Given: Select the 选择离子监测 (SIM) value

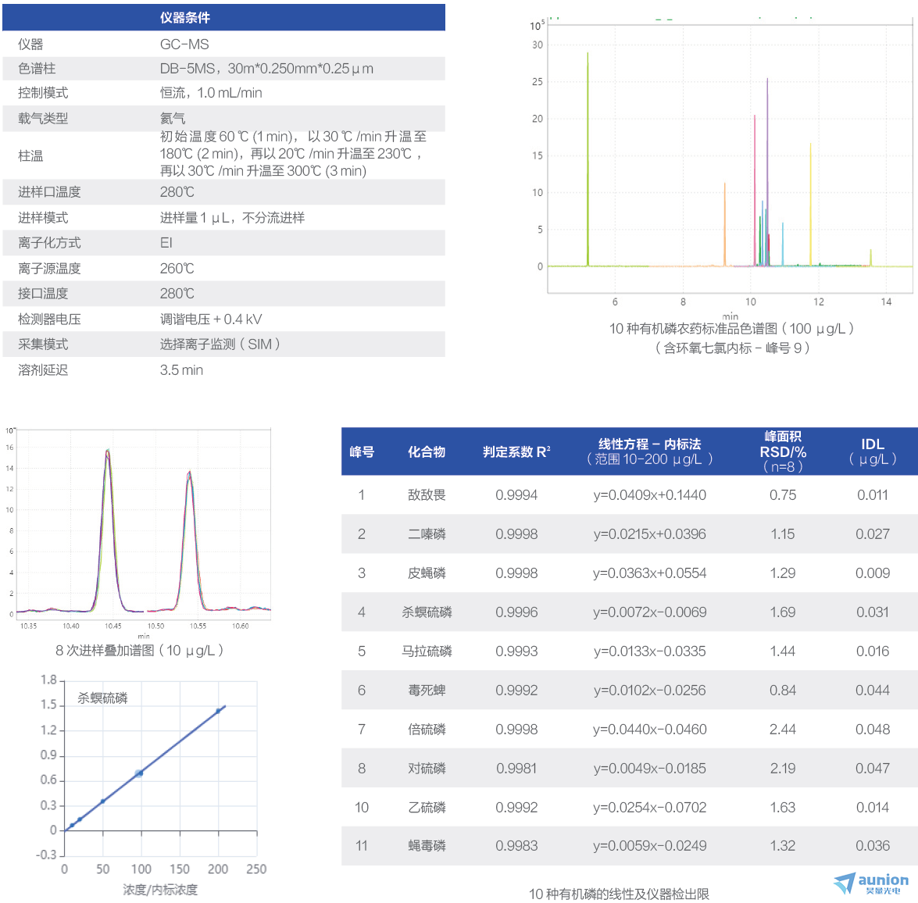Looking at the screenshot, I should point(220,344).
